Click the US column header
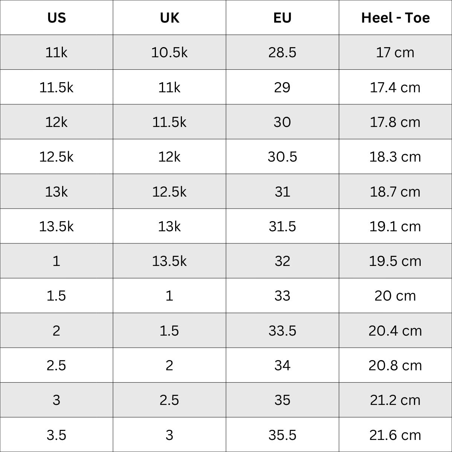Image resolution: width=452 pixels, height=452 pixels. coord(56,18)
